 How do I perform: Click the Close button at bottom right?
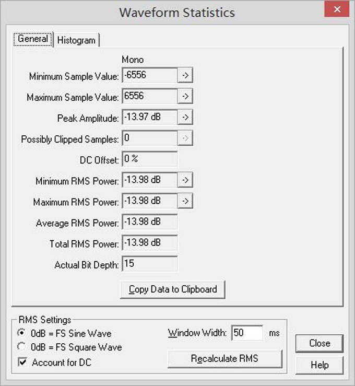coord(319,343)
